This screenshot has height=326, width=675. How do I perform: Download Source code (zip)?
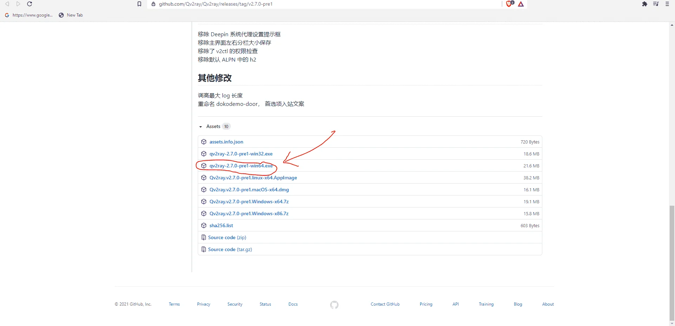pos(227,237)
